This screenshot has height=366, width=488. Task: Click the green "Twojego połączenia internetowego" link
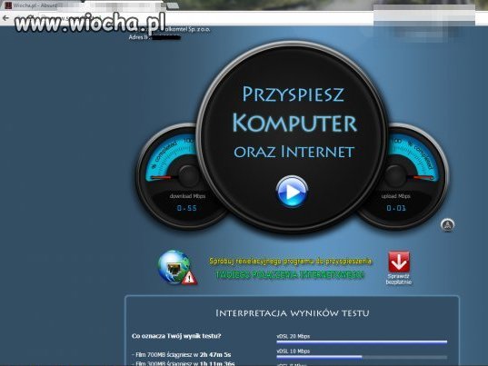[290, 274]
